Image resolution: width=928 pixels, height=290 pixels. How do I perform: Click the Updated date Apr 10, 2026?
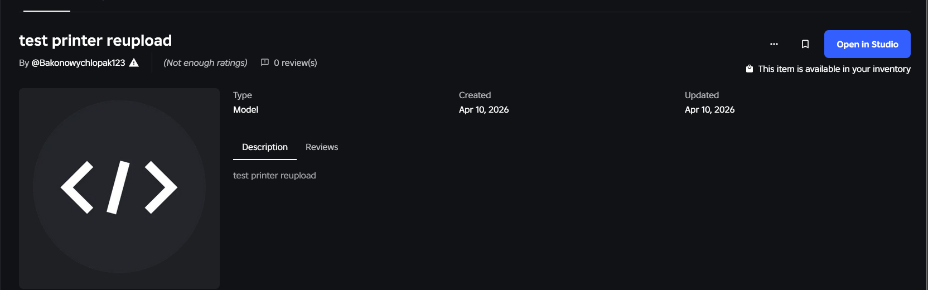click(x=709, y=110)
